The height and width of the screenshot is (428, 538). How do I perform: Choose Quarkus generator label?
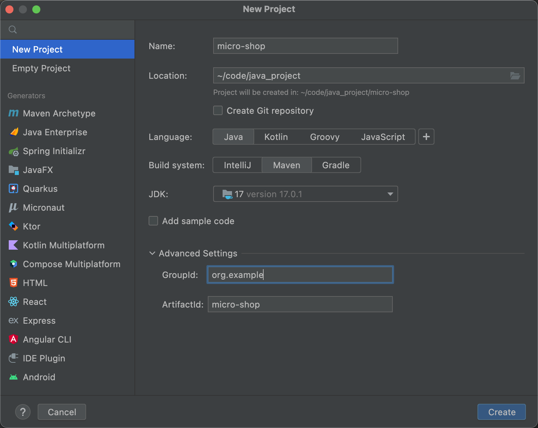pyautogui.click(x=40, y=189)
